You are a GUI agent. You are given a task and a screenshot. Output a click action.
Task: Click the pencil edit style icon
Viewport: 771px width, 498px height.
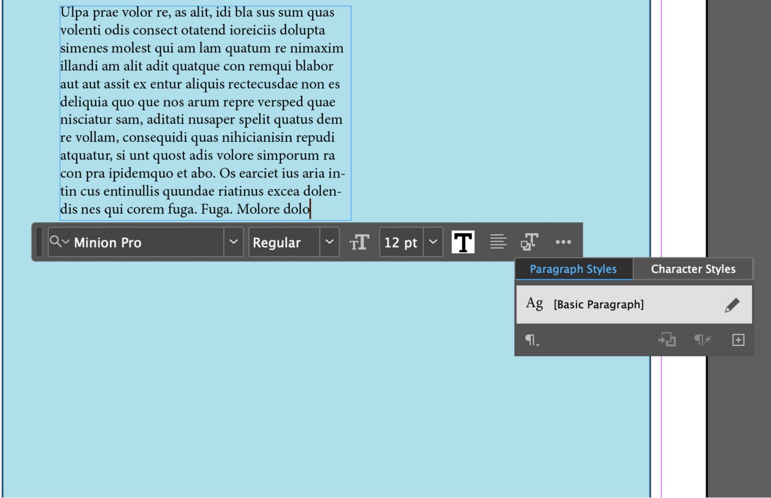coord(732,305)
